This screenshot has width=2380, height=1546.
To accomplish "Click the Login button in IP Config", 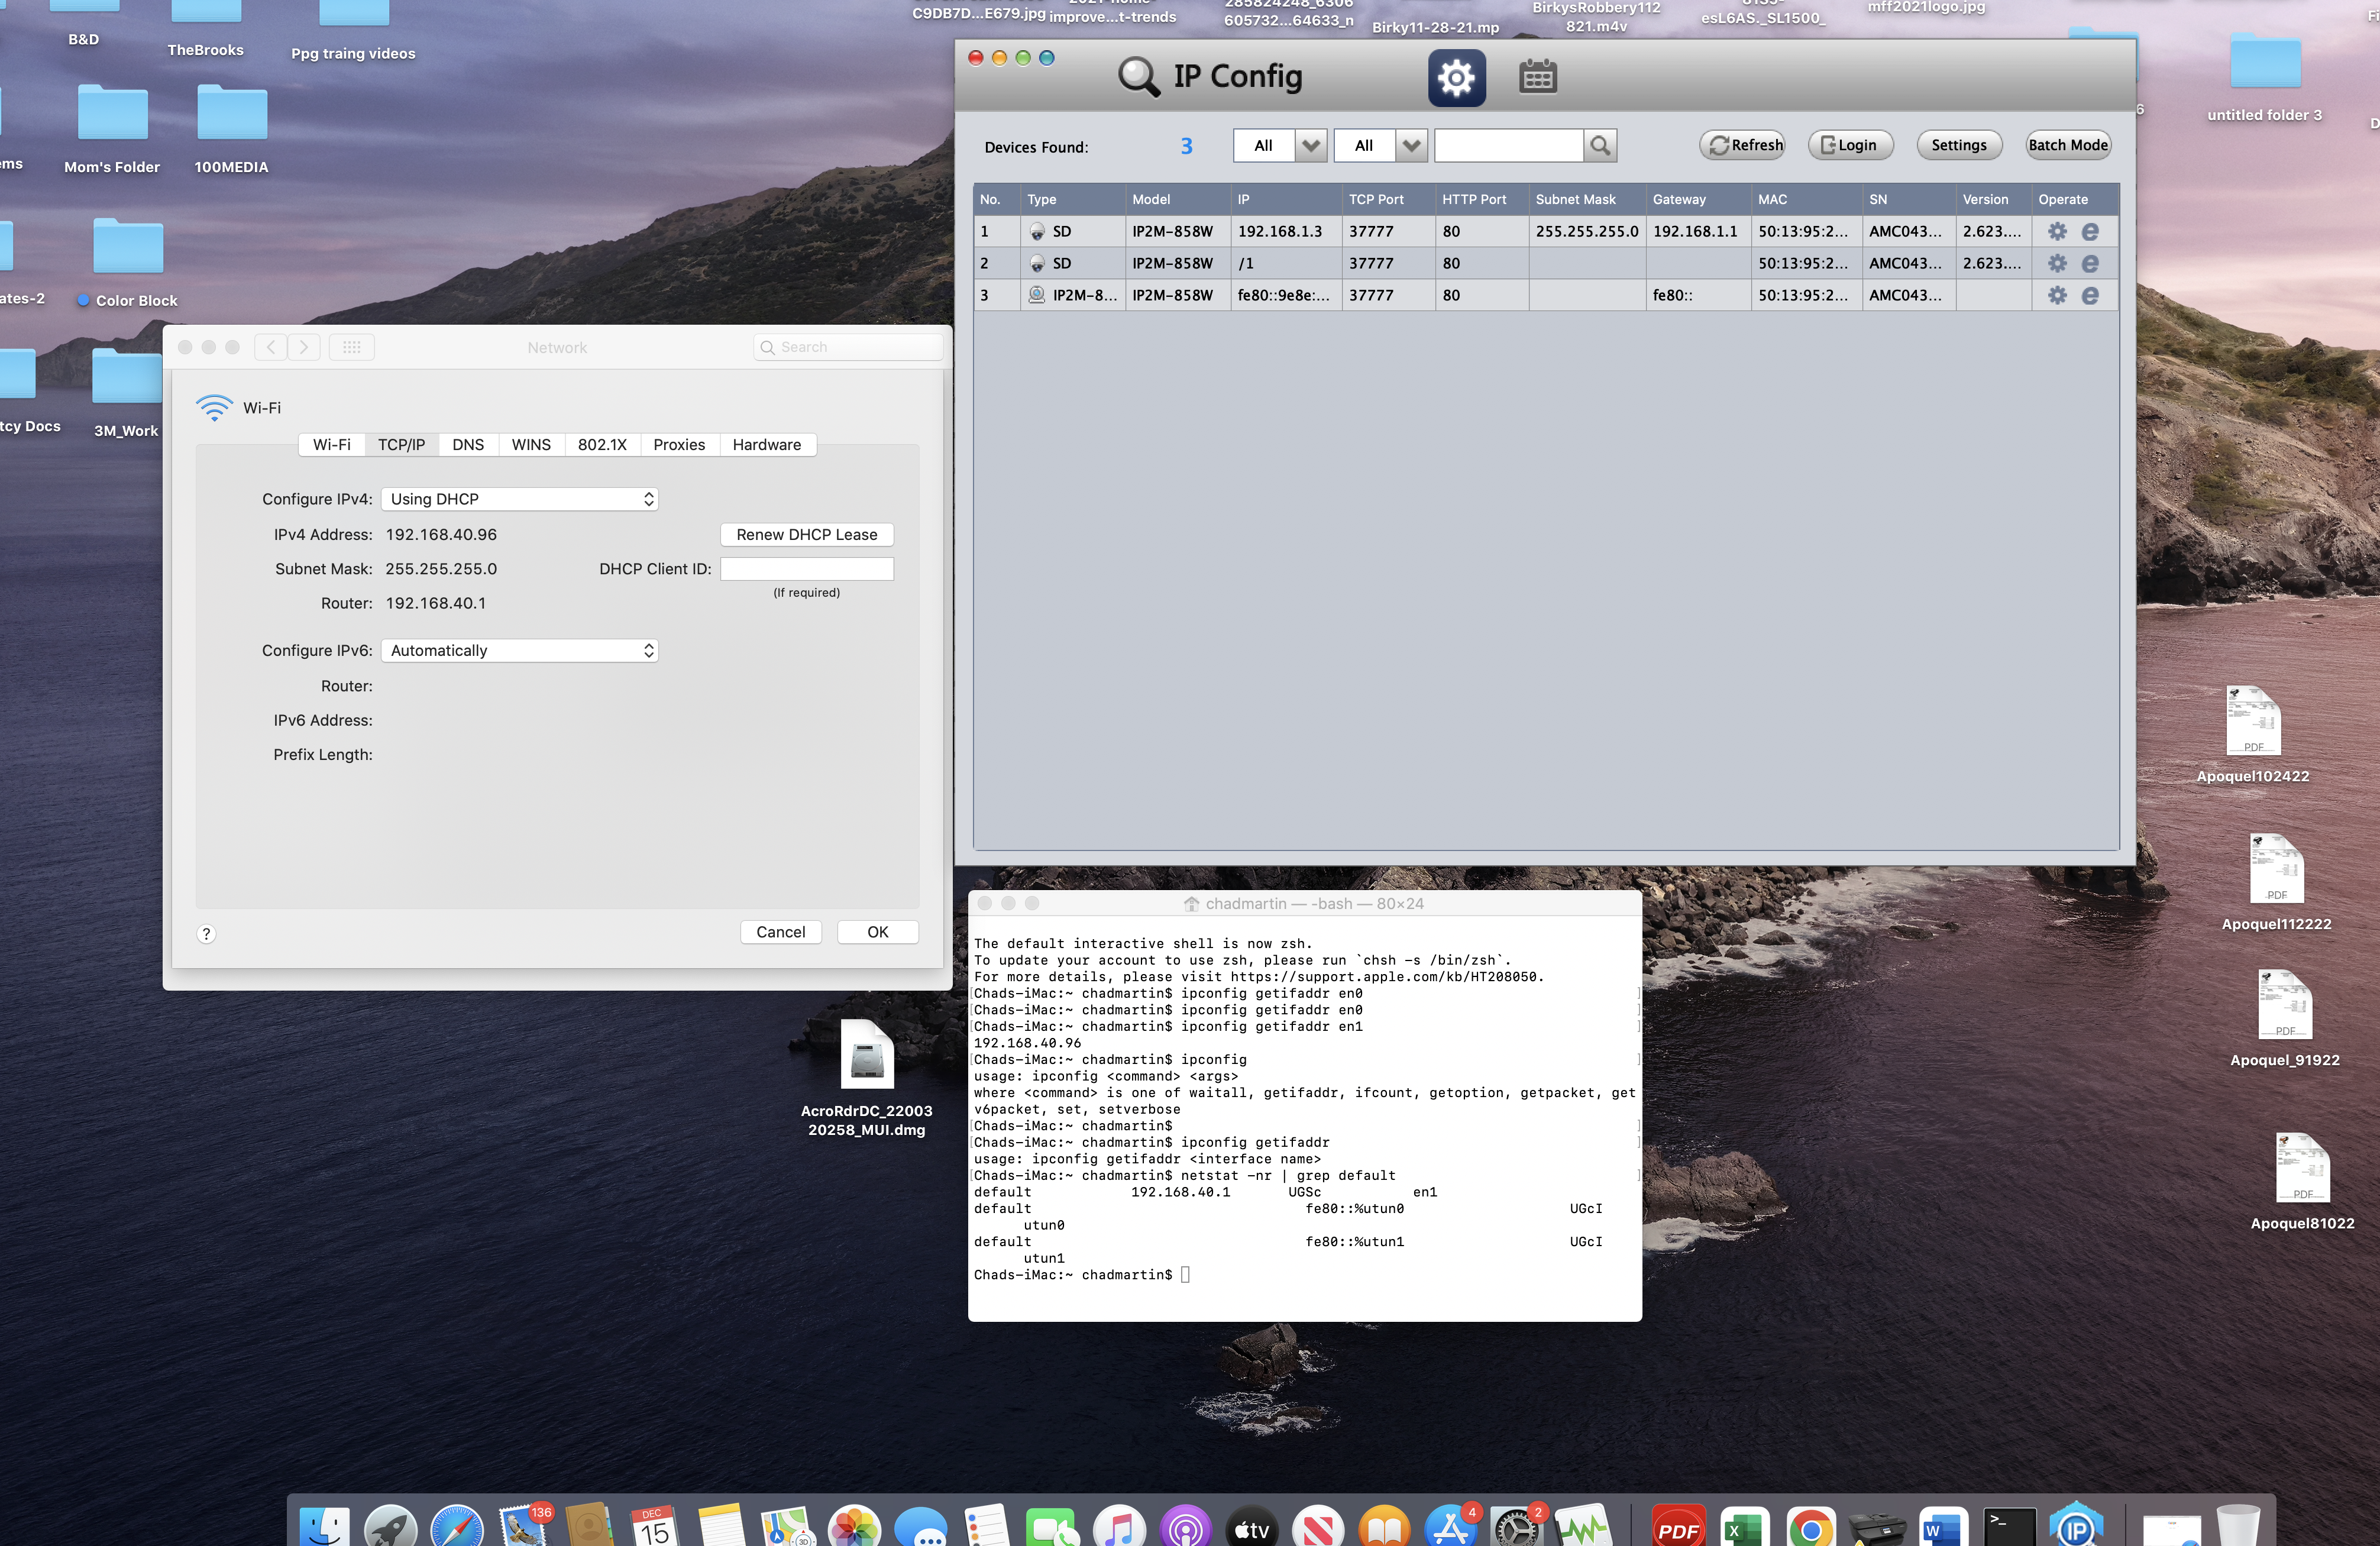I will click(1850, 145).
